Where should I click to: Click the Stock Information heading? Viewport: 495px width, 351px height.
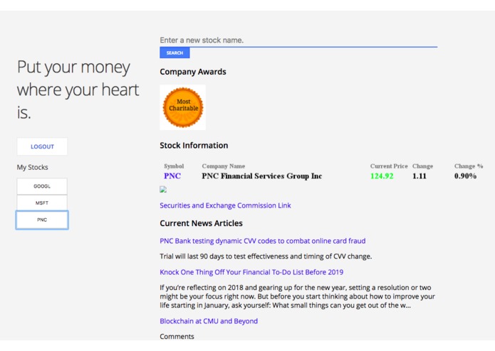(x=194, y=145)
